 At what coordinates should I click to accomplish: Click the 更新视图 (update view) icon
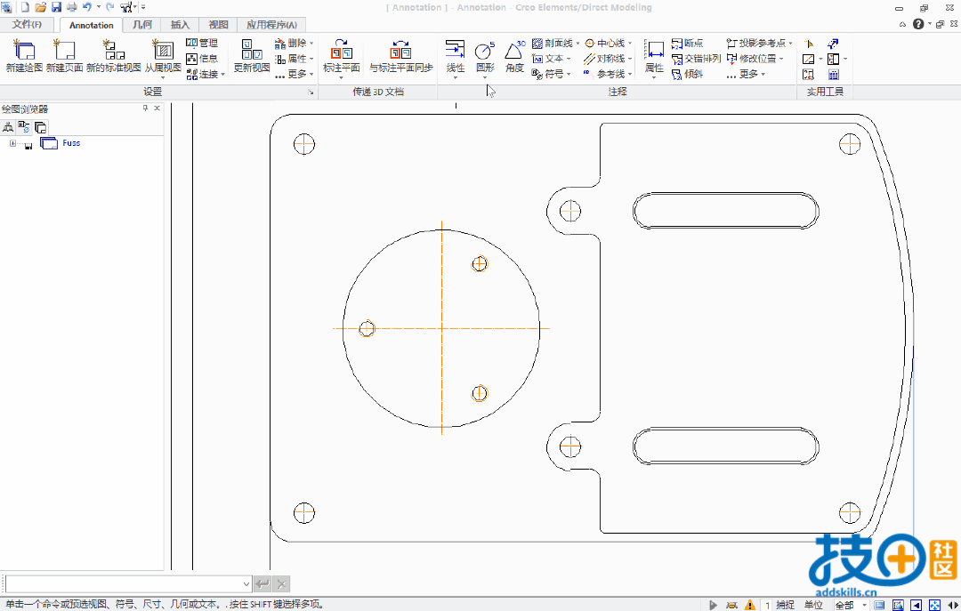[251, 49]
